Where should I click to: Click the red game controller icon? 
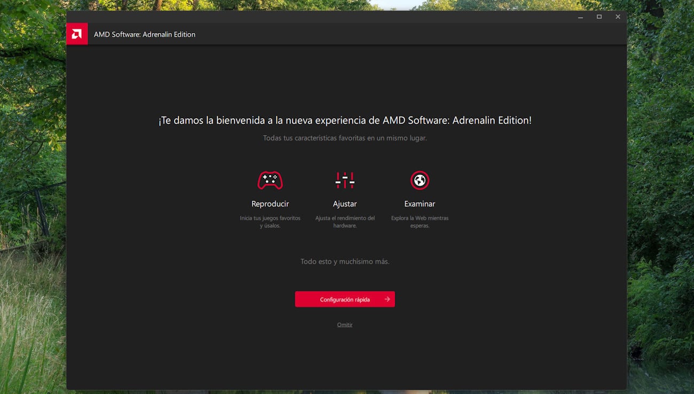(x=270, y=180)
